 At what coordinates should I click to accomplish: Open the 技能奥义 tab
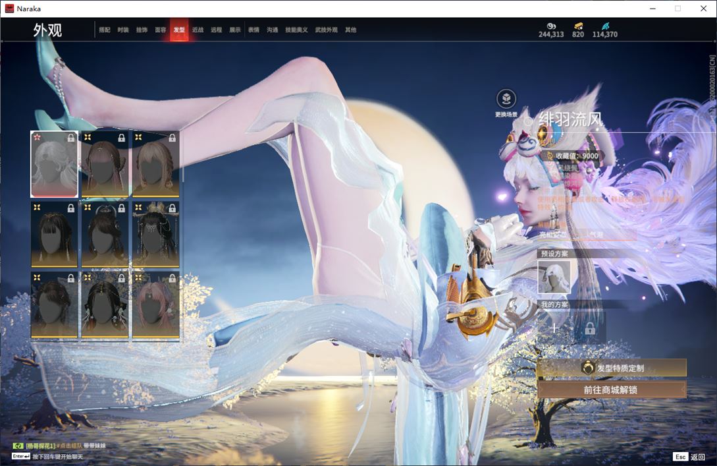pos(296,30)
